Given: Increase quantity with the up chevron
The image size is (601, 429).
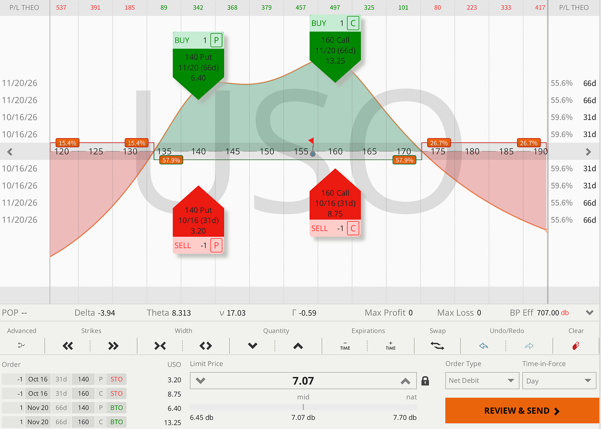Looking at the screenshot, I should point(298,346).
